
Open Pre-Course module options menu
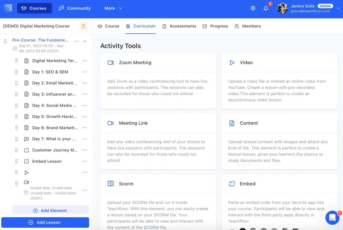pyautogui.click(x=77, y=41)
